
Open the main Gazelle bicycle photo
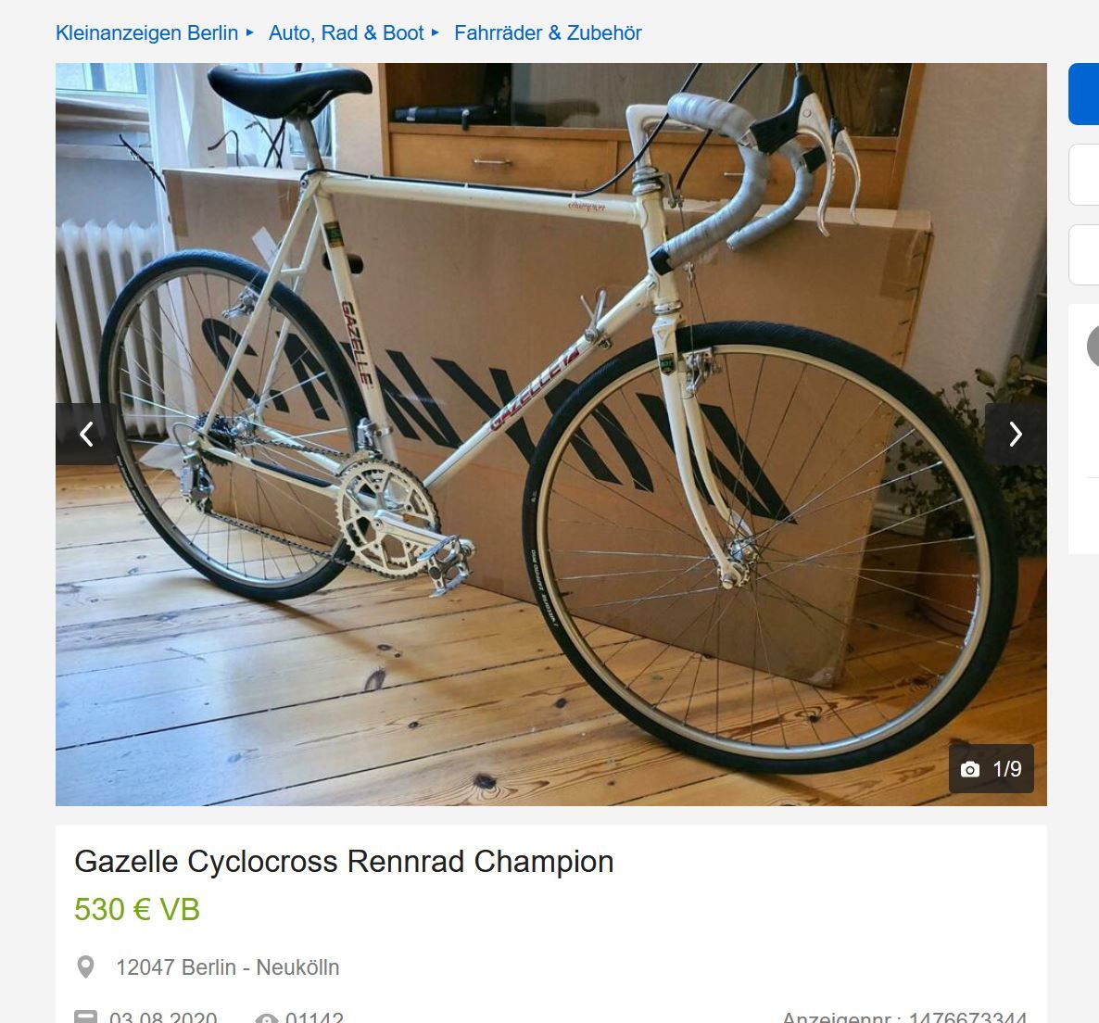click(x=551, y=435)
